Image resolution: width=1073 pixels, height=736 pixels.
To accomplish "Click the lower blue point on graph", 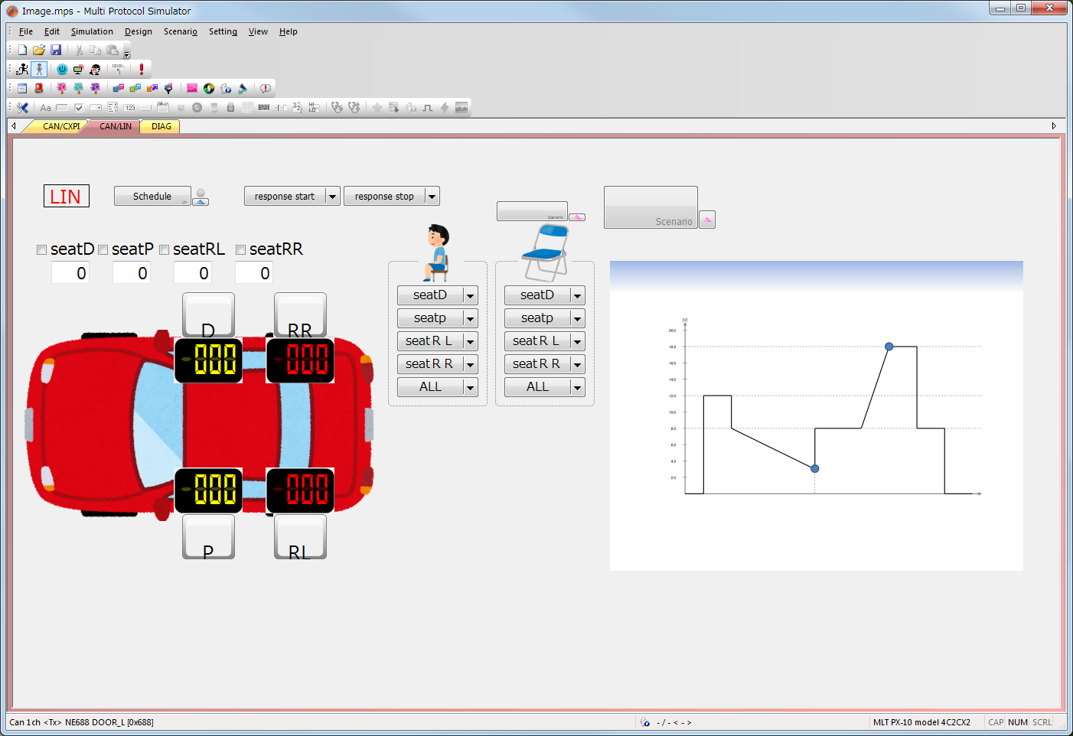I will 814,468.
